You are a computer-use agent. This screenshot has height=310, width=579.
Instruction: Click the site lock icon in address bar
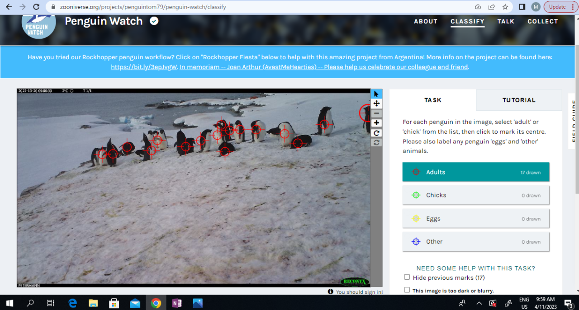[x=53, y=7]
